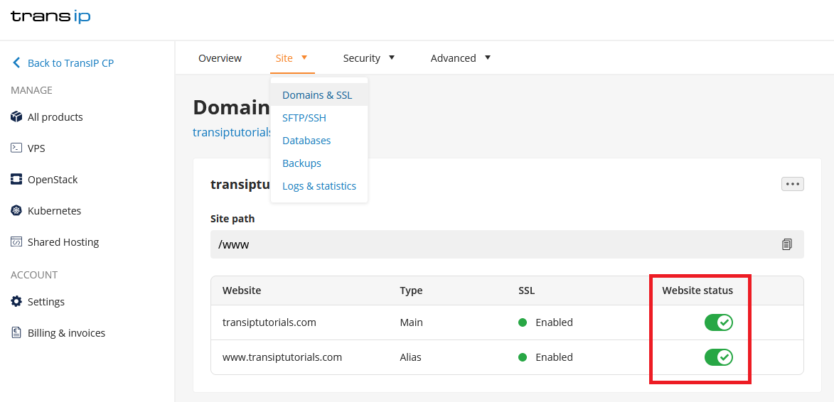The width and height of the screenshot is (834, 402).
Task: Copy the site path with the copy icon
Action: pos(787,244)
